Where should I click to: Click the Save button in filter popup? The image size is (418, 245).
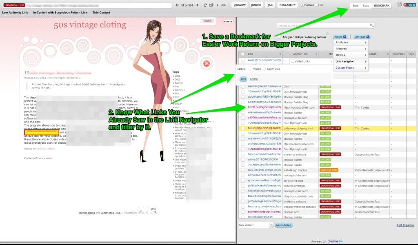[243, 79]
